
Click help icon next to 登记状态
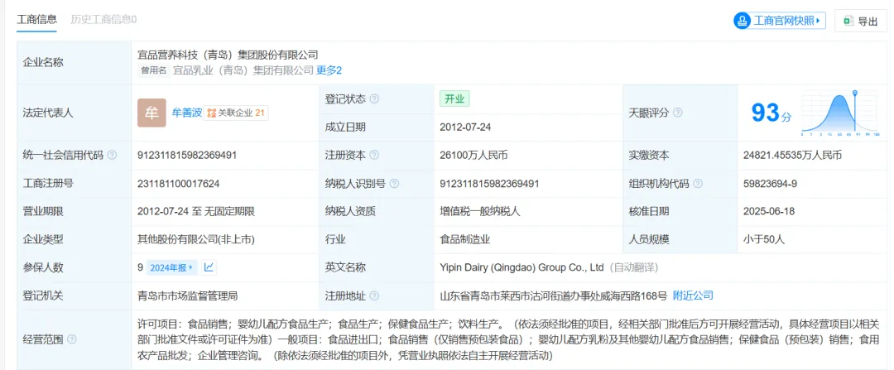pos(375,99)
